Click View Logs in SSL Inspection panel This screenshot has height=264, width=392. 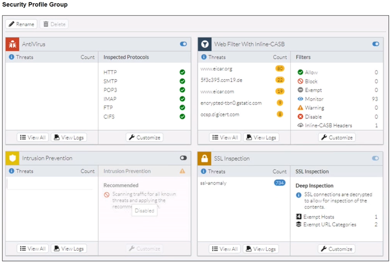click(x=261, y=249)
